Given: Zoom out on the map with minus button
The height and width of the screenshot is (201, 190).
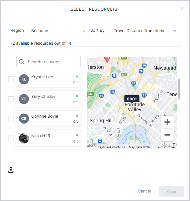Looking at the screenshot, I should (167, 135).
